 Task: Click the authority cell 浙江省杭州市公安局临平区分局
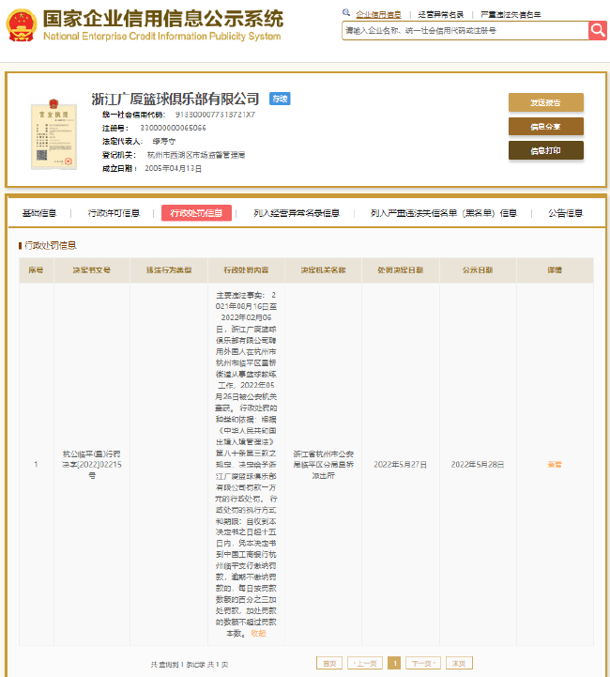point(323,465)
